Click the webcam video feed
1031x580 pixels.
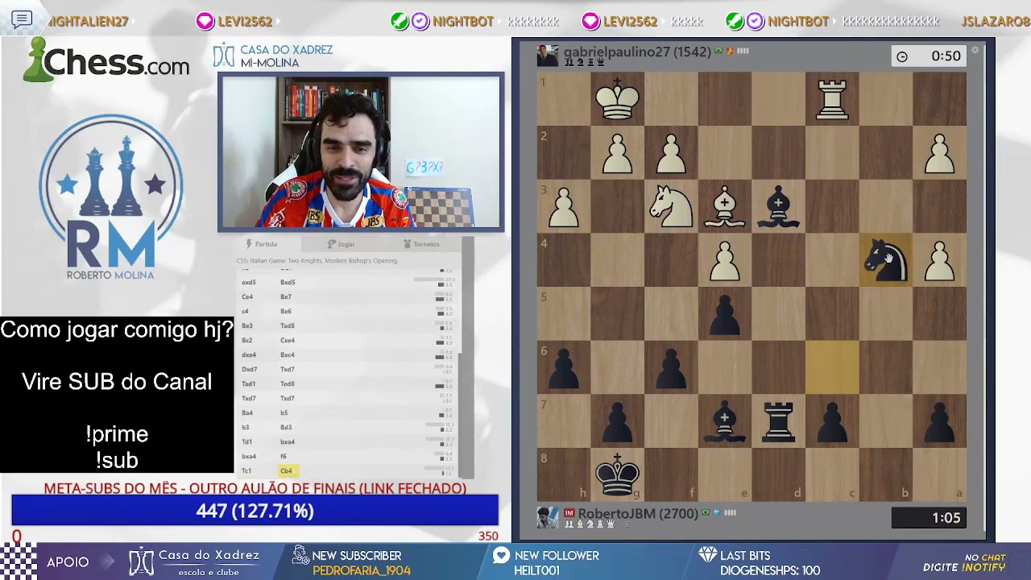click(360, 152)
